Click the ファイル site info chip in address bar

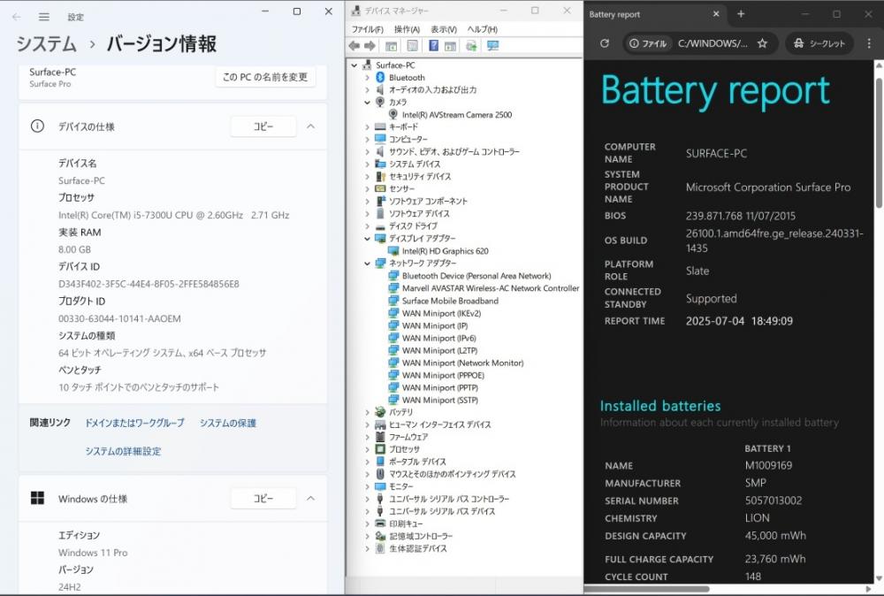pos(648,42)
